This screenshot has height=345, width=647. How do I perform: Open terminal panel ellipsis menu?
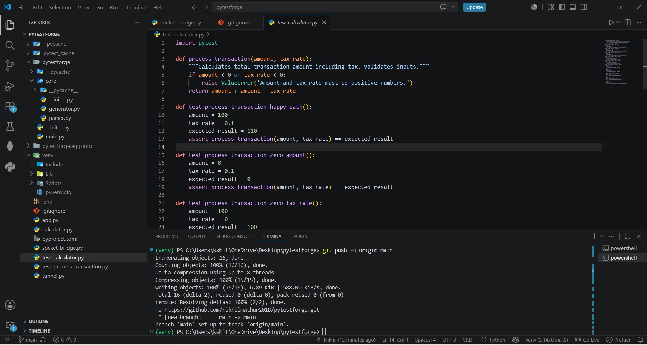pyautogui.click(x=611, y=236)
